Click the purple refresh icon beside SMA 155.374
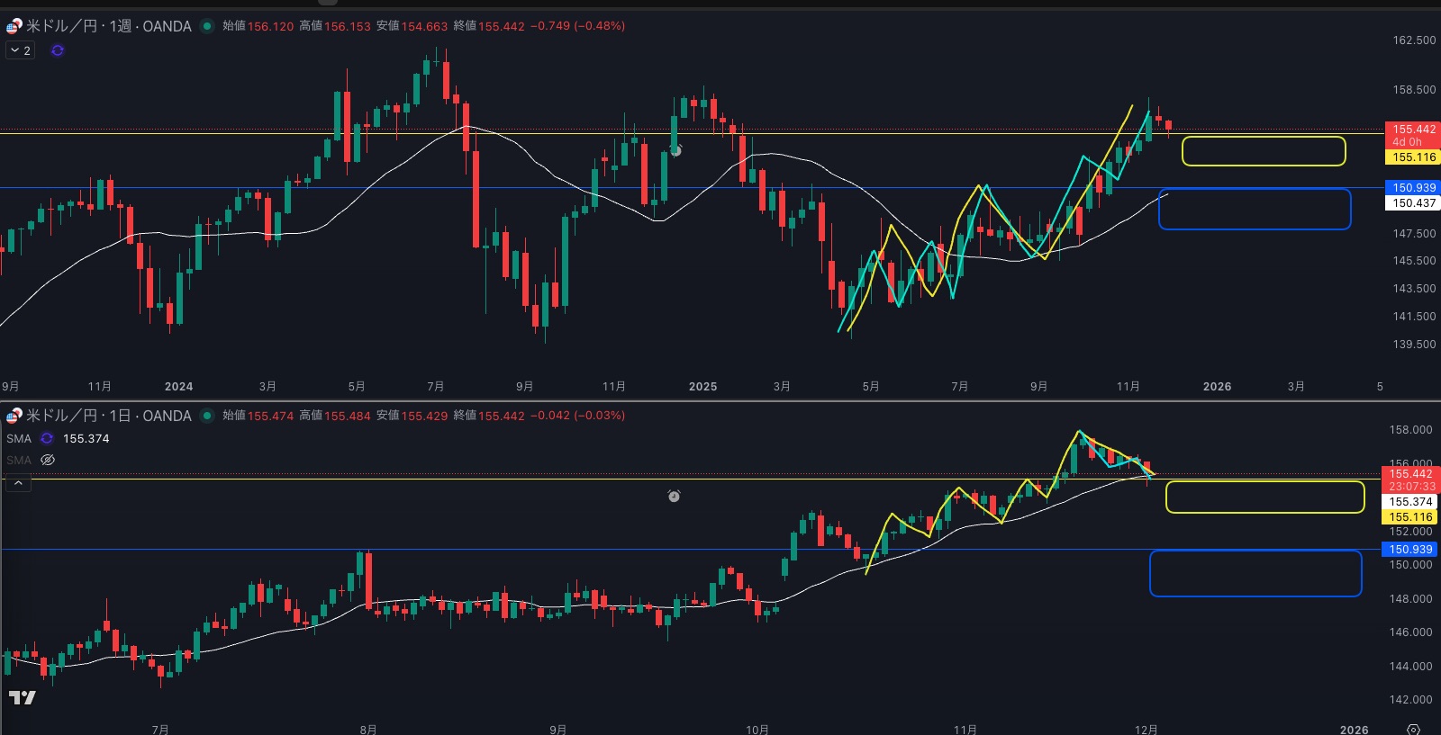This screenshot has width=1441, height=735. coord(47,439)
